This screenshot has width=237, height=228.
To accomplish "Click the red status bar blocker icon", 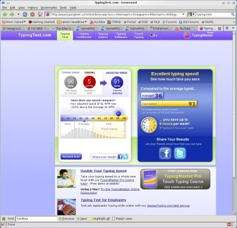I will [229, 224].
